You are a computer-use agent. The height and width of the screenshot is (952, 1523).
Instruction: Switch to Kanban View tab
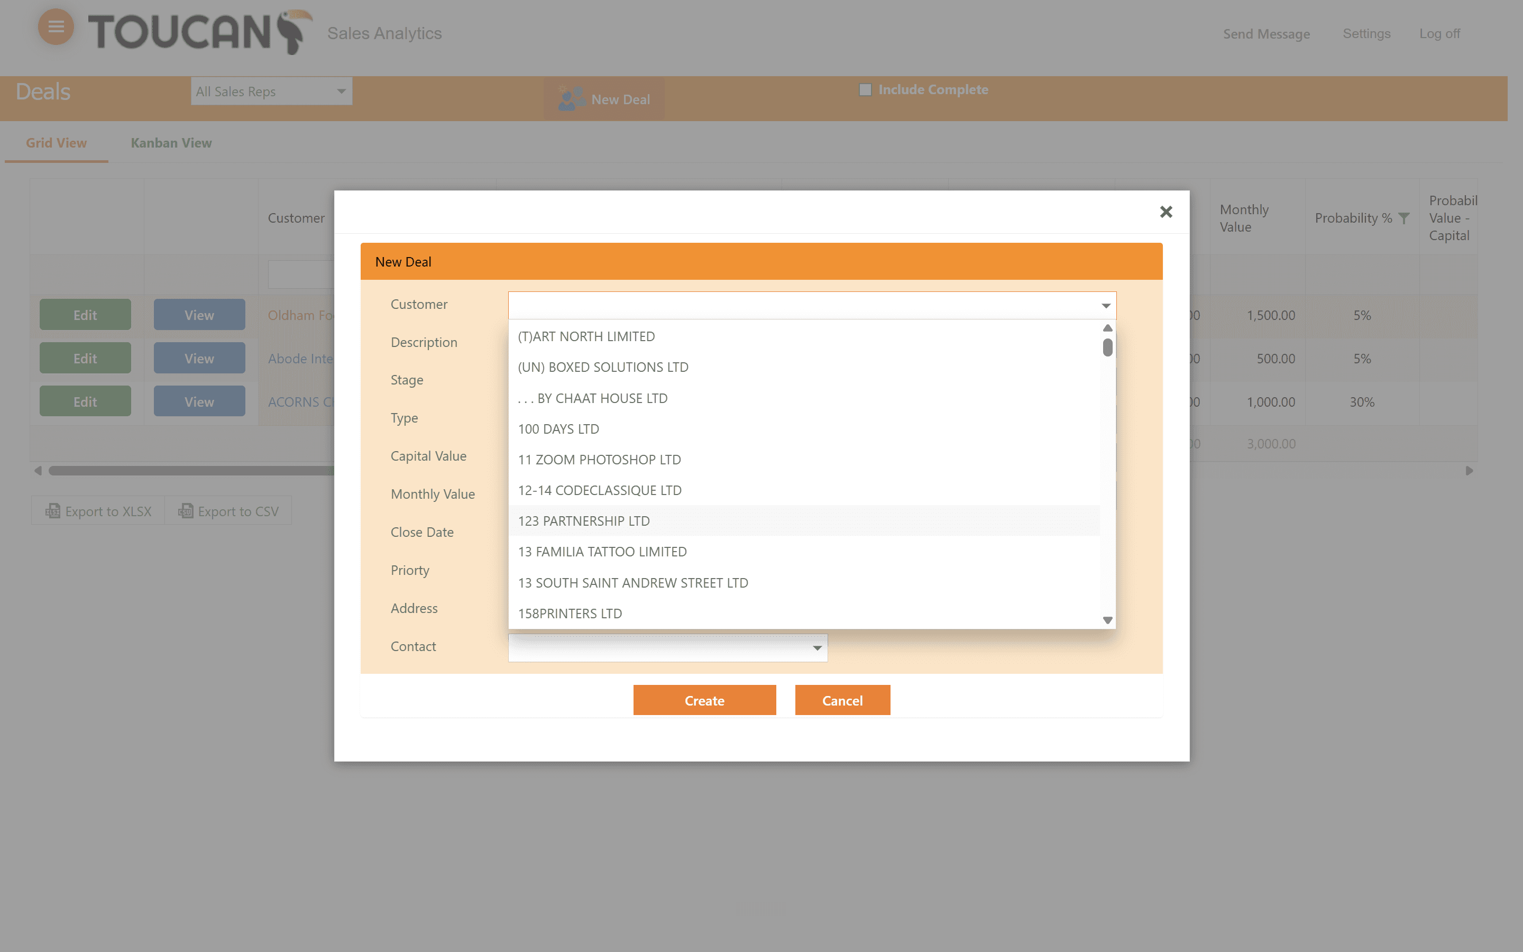click(x=171, y=143)
